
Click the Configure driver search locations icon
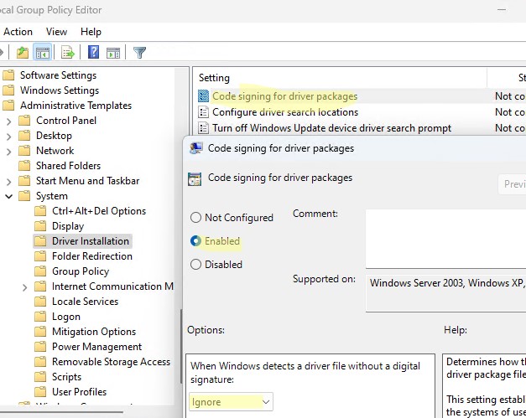[203, 112]
